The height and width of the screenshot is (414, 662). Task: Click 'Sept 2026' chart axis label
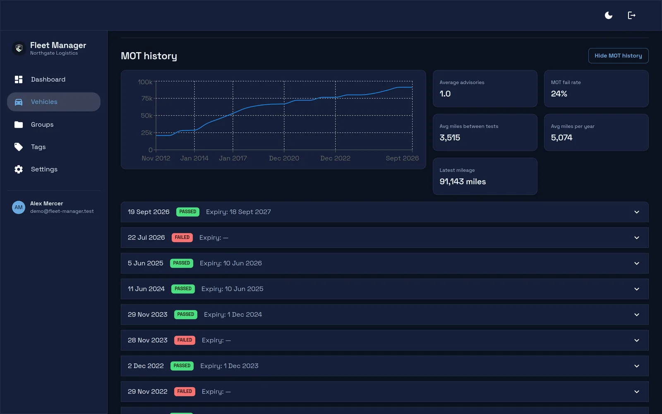[x=402, y=158]
